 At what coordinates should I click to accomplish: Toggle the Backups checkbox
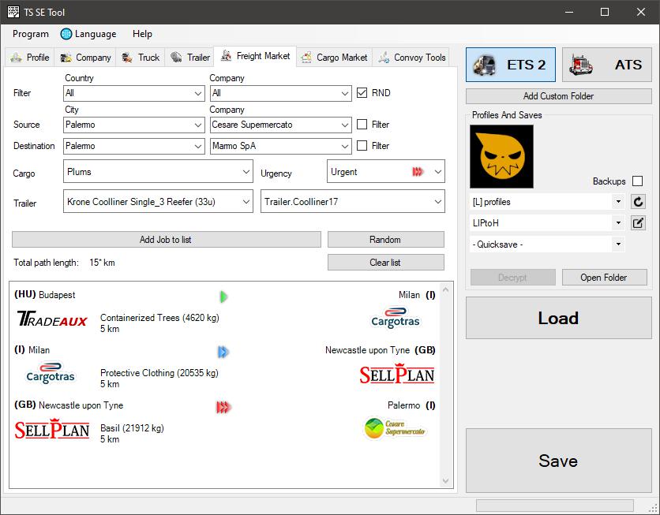pyautogui.click(x=637, y=181)
